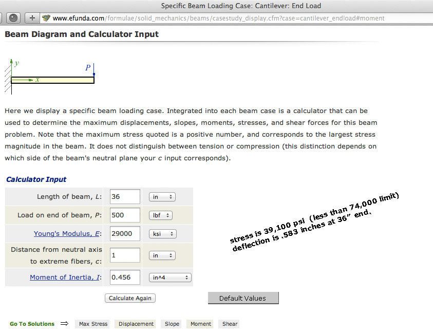Open the Moment of Inertia, I link
Screen dimensions: 433x333
(x=65, y=277)
